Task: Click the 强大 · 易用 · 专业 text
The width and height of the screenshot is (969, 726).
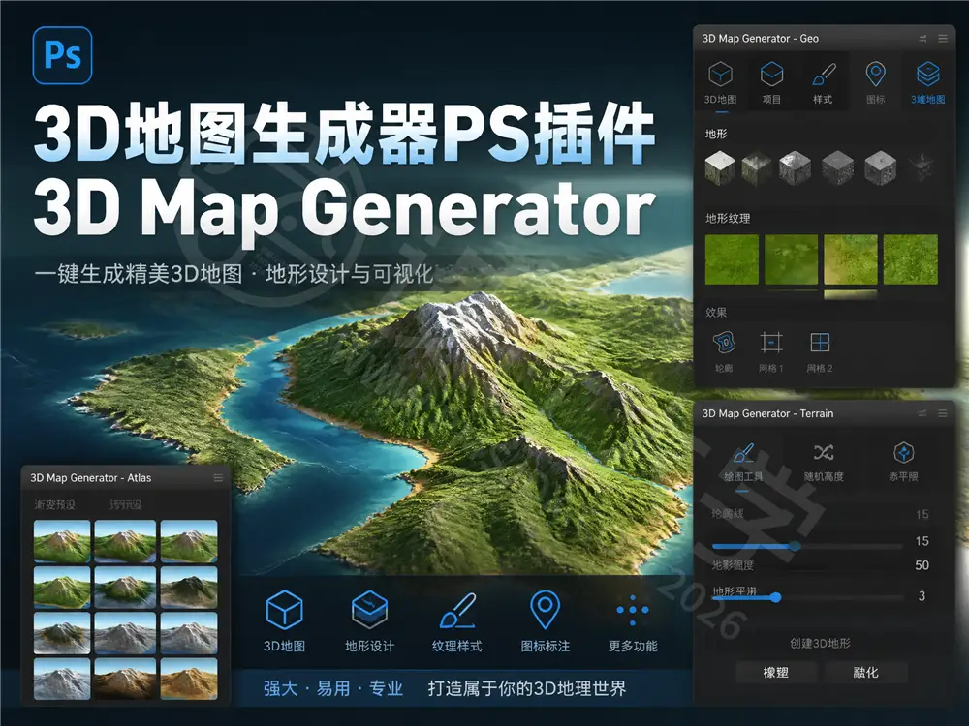Action: click(333, 688)
